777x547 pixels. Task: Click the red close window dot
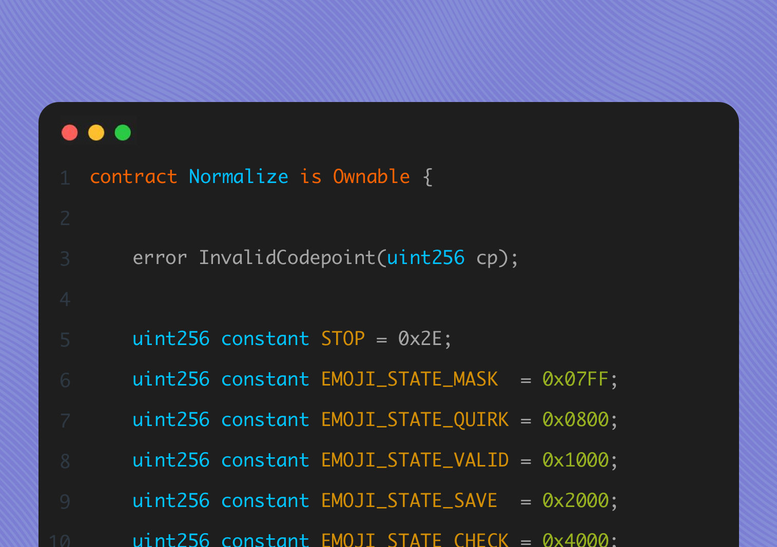click(70, 133)
